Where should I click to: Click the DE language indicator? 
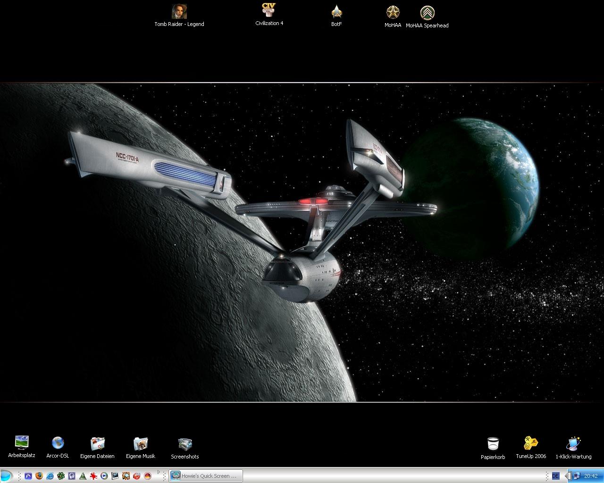[555, 476]
